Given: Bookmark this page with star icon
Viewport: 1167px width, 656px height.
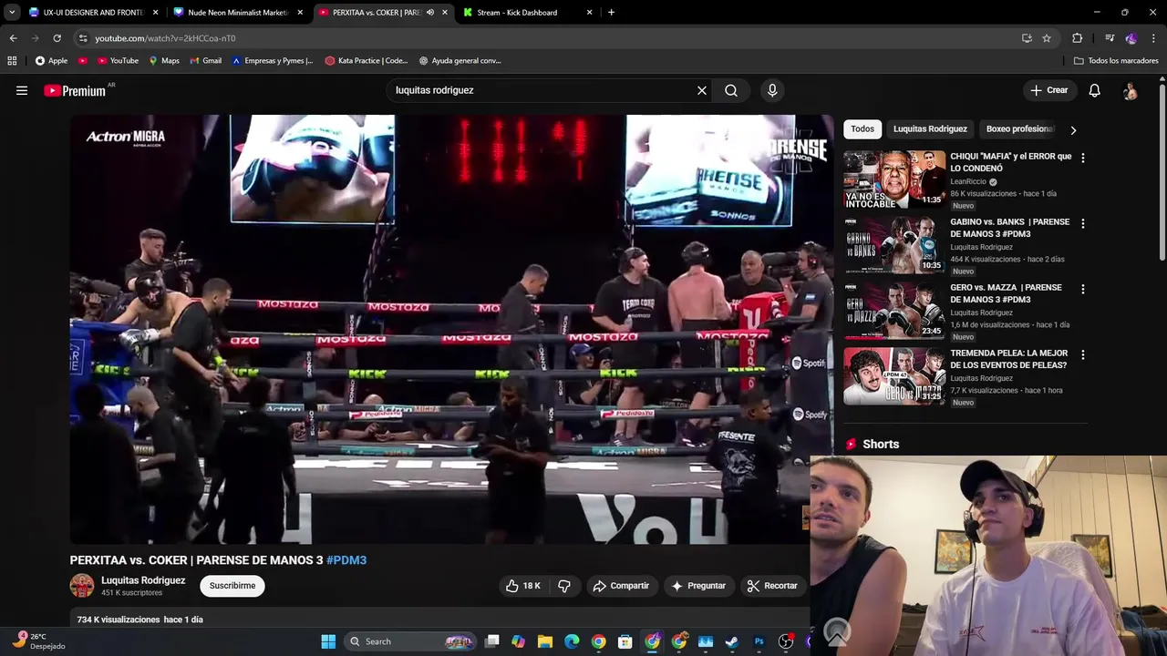Looking at the screenshot, I should [1047, 38].
